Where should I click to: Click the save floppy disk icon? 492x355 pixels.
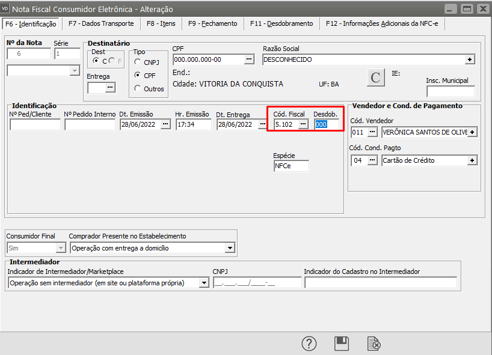click(x=342, y=344)
